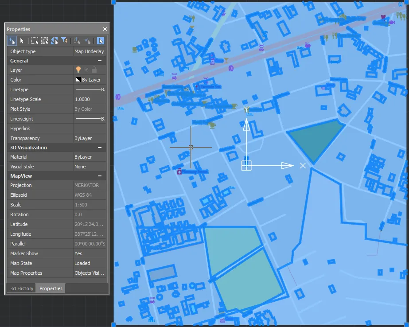409x327 pixels.
Task: Click the quick selection filter funnel icon
Action: (x=64, y=41)
